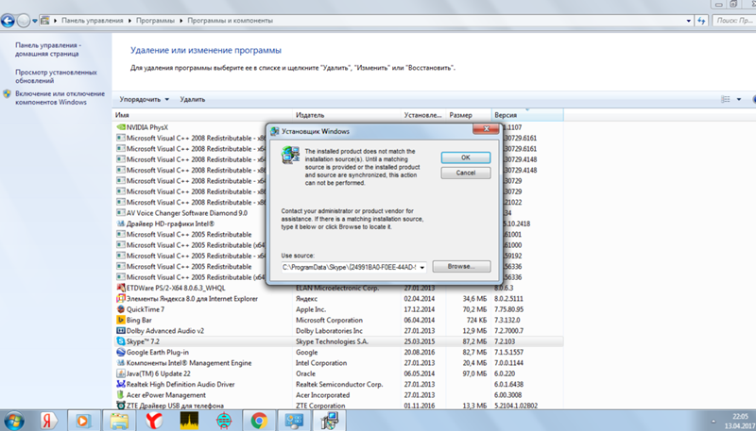Select the NVIDIA PhysX icon
The height and width of the screenshot is (431, 756).
click(x=121, y=127)
